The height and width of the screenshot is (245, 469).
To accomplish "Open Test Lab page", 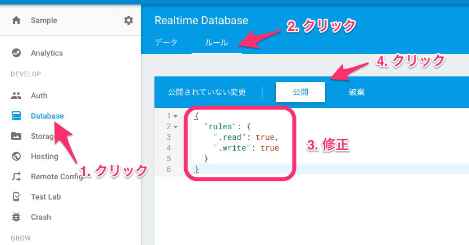I will click(45, 197).
